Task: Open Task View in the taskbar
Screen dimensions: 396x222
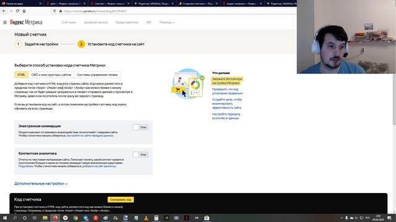Action: [x=35, y=218]
